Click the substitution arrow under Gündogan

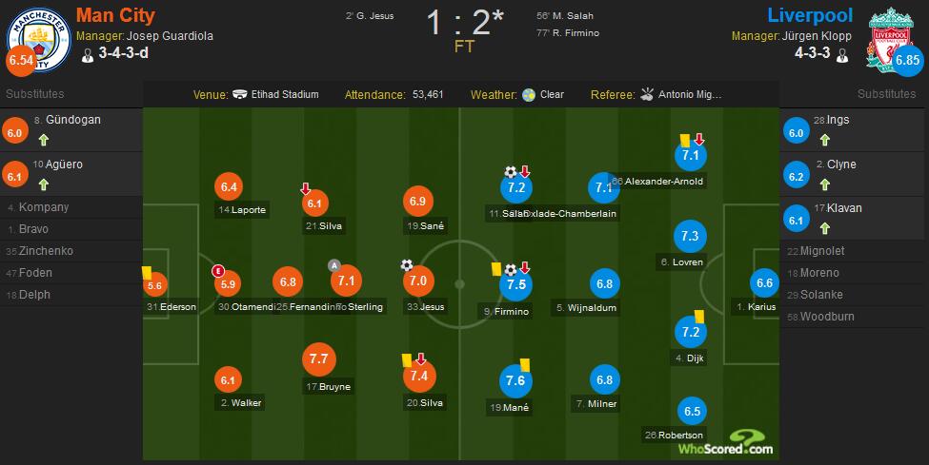point(43,140)
